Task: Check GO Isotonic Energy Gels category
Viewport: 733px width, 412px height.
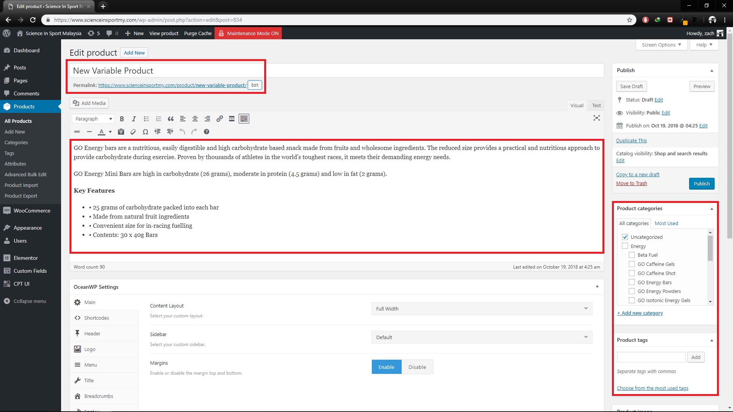Action: (x=632, y=300)
